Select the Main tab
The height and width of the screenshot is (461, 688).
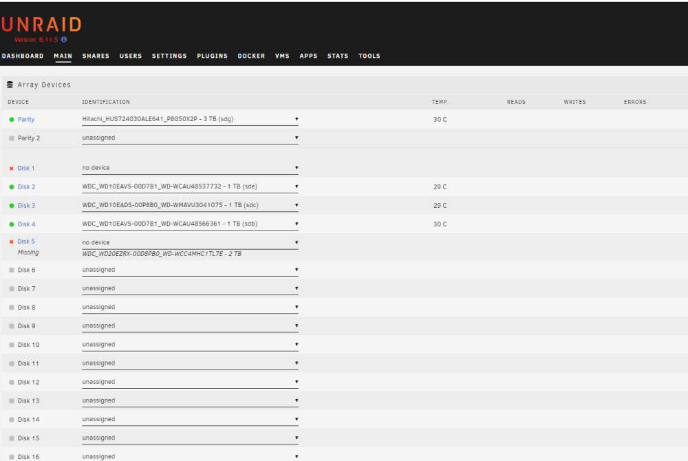coord(63,56)
